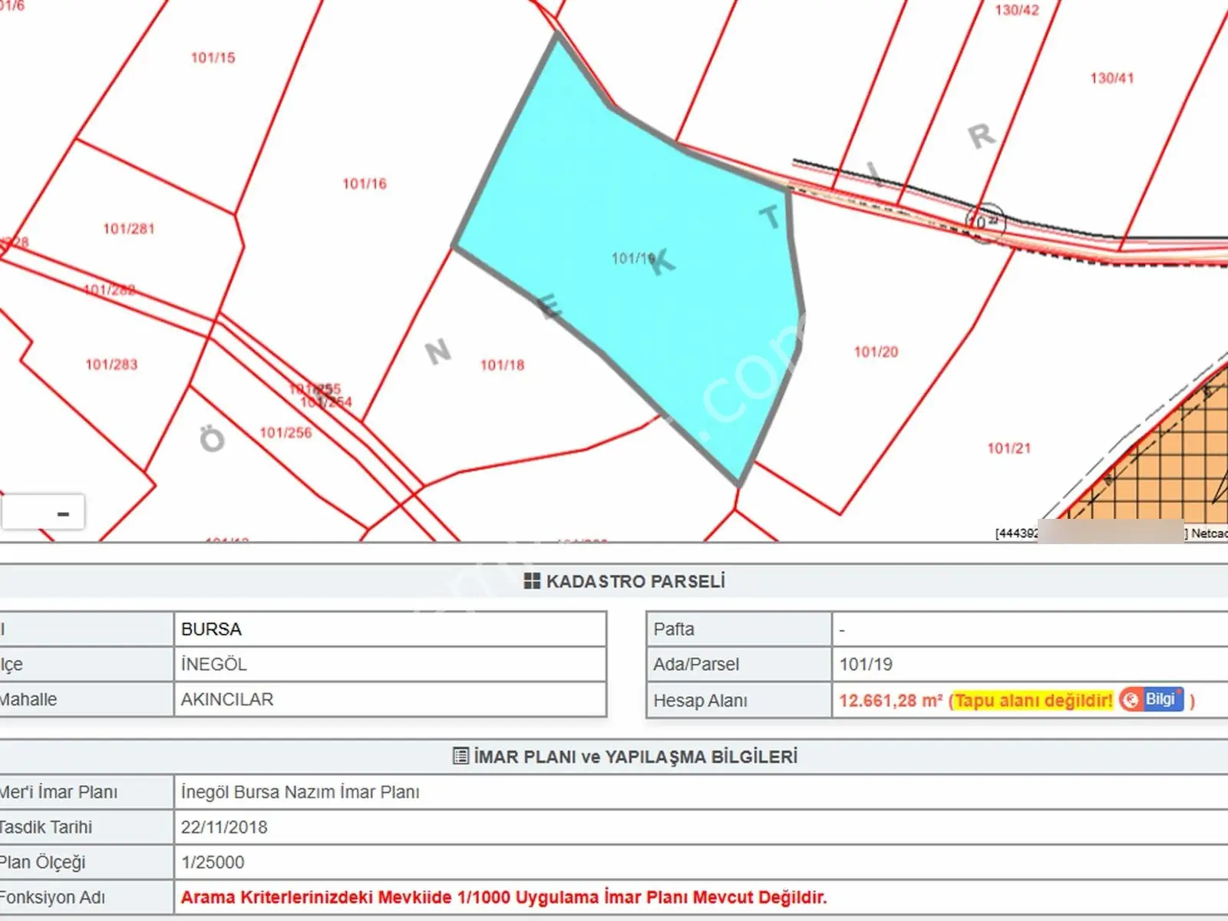The height and width of the screenshot is (921, 1228).
Task: Click the red 'Uygulama İmar Planı Mevcut Değildir' message
Action: (x=503, y=897)
